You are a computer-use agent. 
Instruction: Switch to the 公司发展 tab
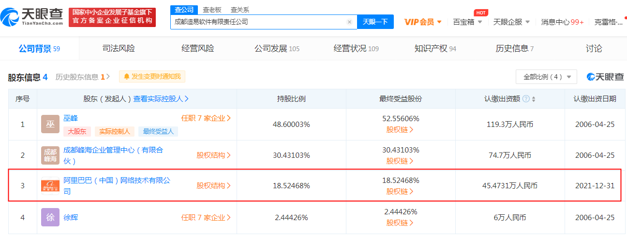coord(277,48)
